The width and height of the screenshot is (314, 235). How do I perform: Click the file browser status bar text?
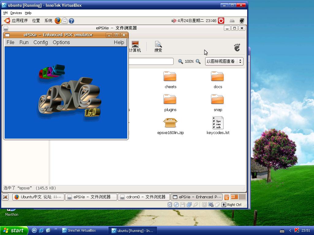coord(30,188)
